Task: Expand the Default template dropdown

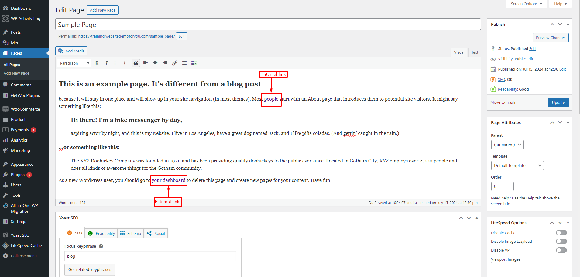Action: coord(517,165)
